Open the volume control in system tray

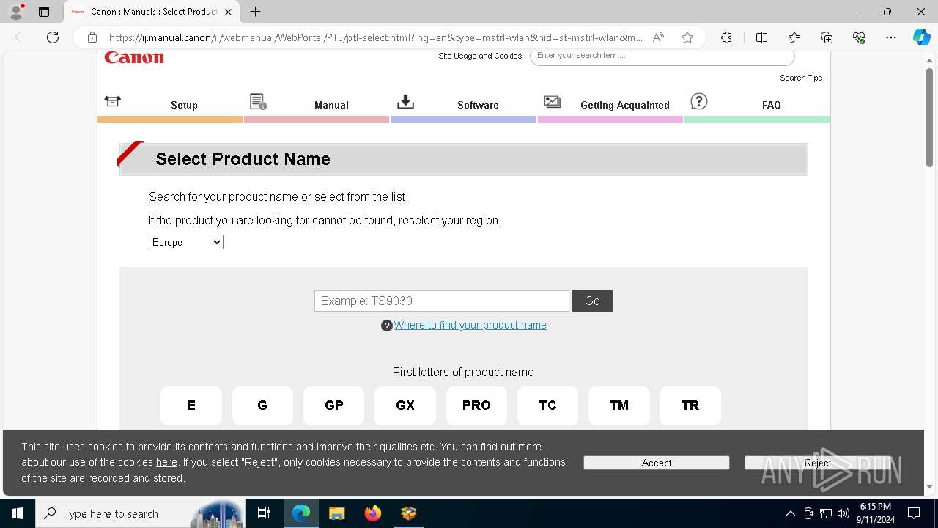(843, 513)
